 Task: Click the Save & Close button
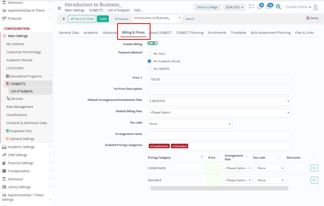click(82, 19)
